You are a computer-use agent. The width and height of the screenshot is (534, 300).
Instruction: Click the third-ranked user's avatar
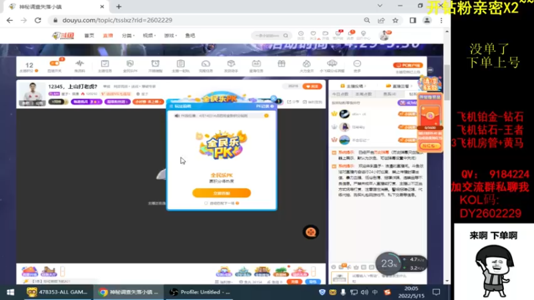click(344, 140)
